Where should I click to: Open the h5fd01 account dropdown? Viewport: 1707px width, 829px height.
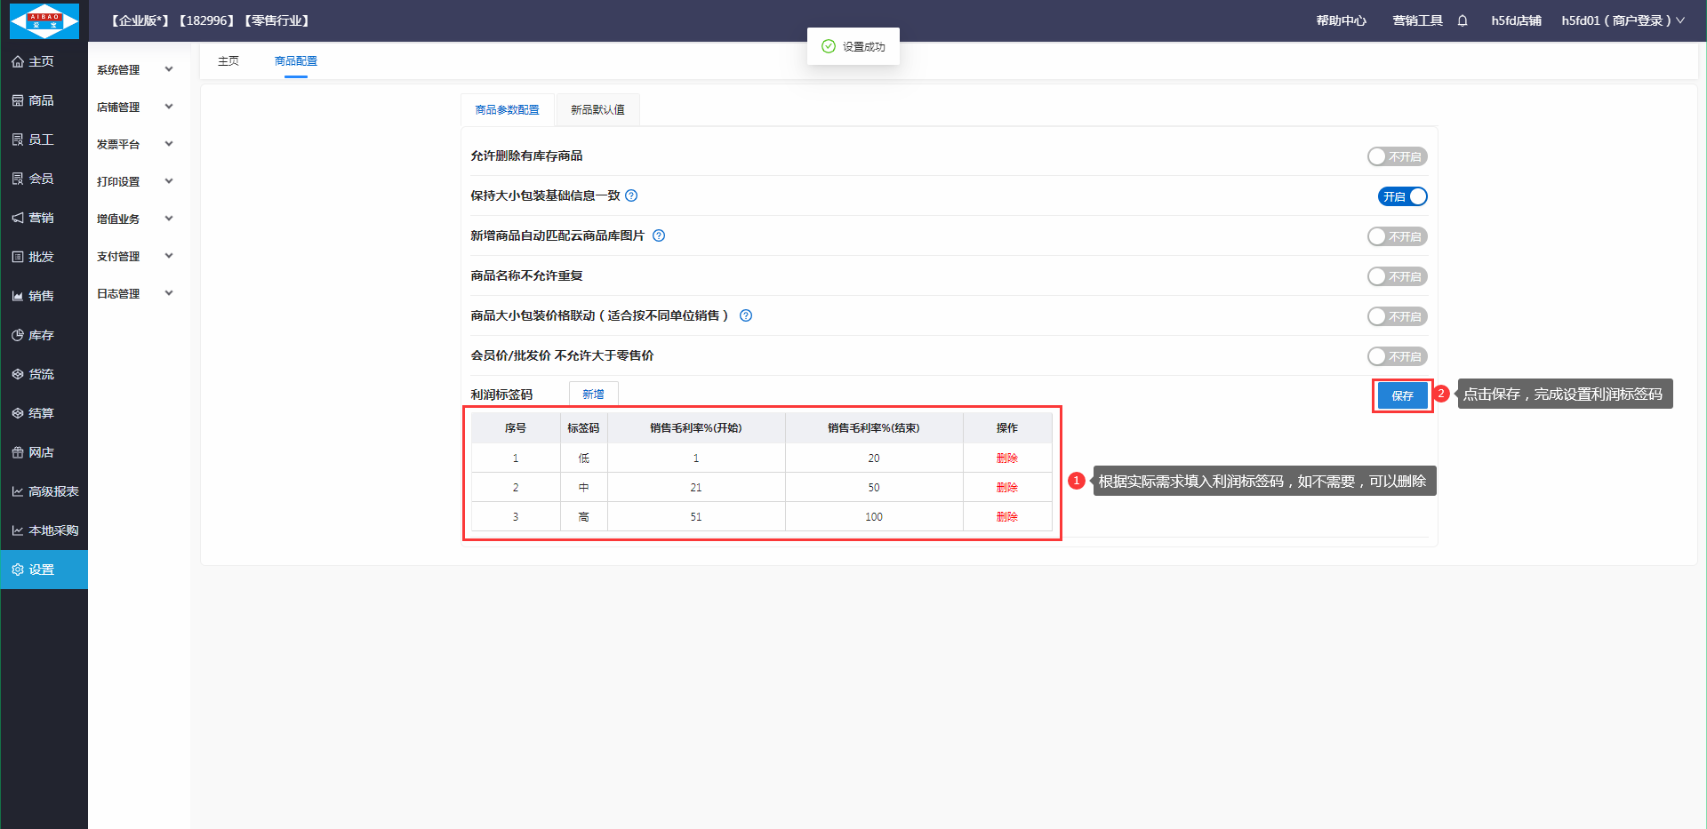[x=1623, y=20]
